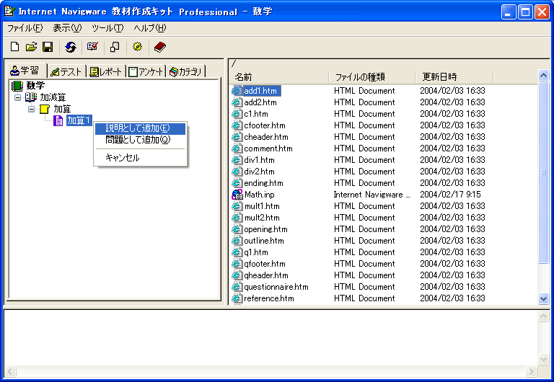Click the icon of reference.htm
This screenshot has width=554, height=382.
(x=237, y=298)
